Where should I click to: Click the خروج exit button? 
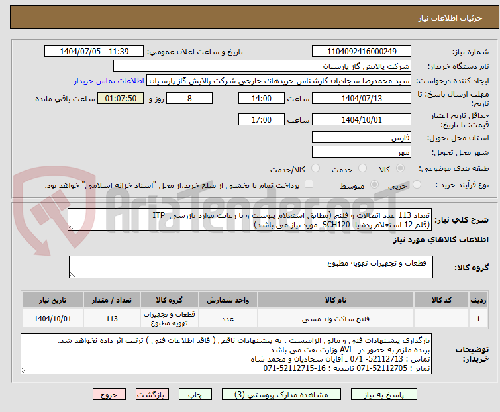(109, 395)
